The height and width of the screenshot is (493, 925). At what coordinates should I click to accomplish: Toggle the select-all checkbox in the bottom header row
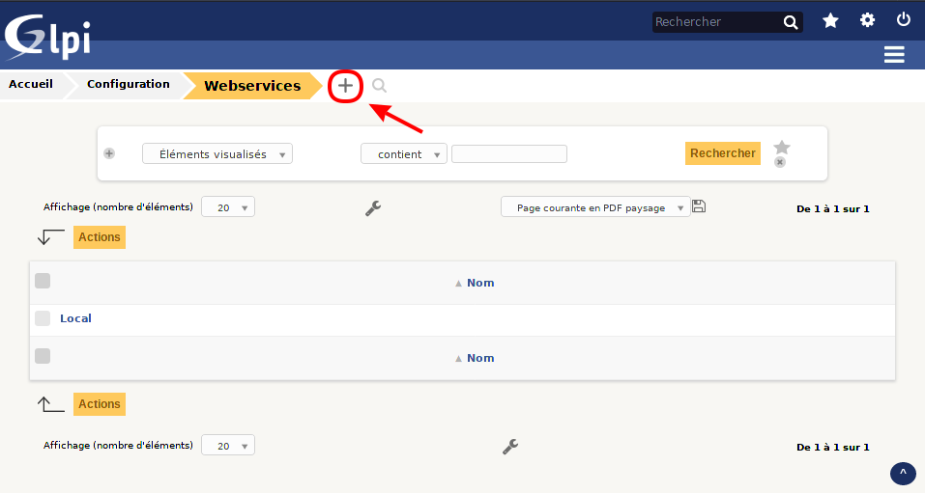(43, 357)
